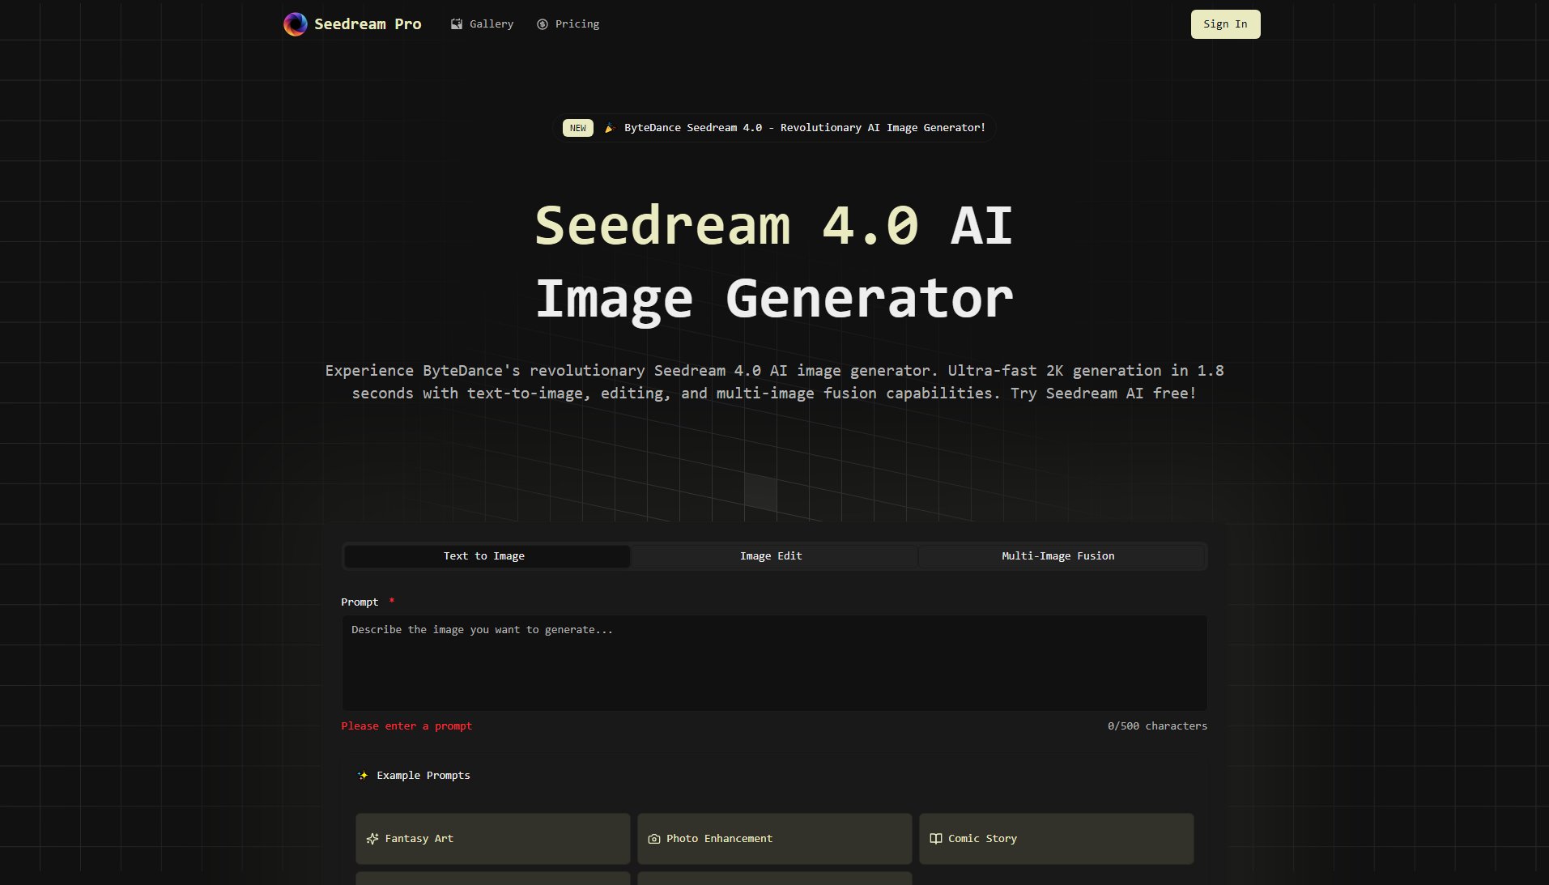1549x885 pixels.
Task: Choose the Photo Enhancement example prompt
Action: [774, 839]
